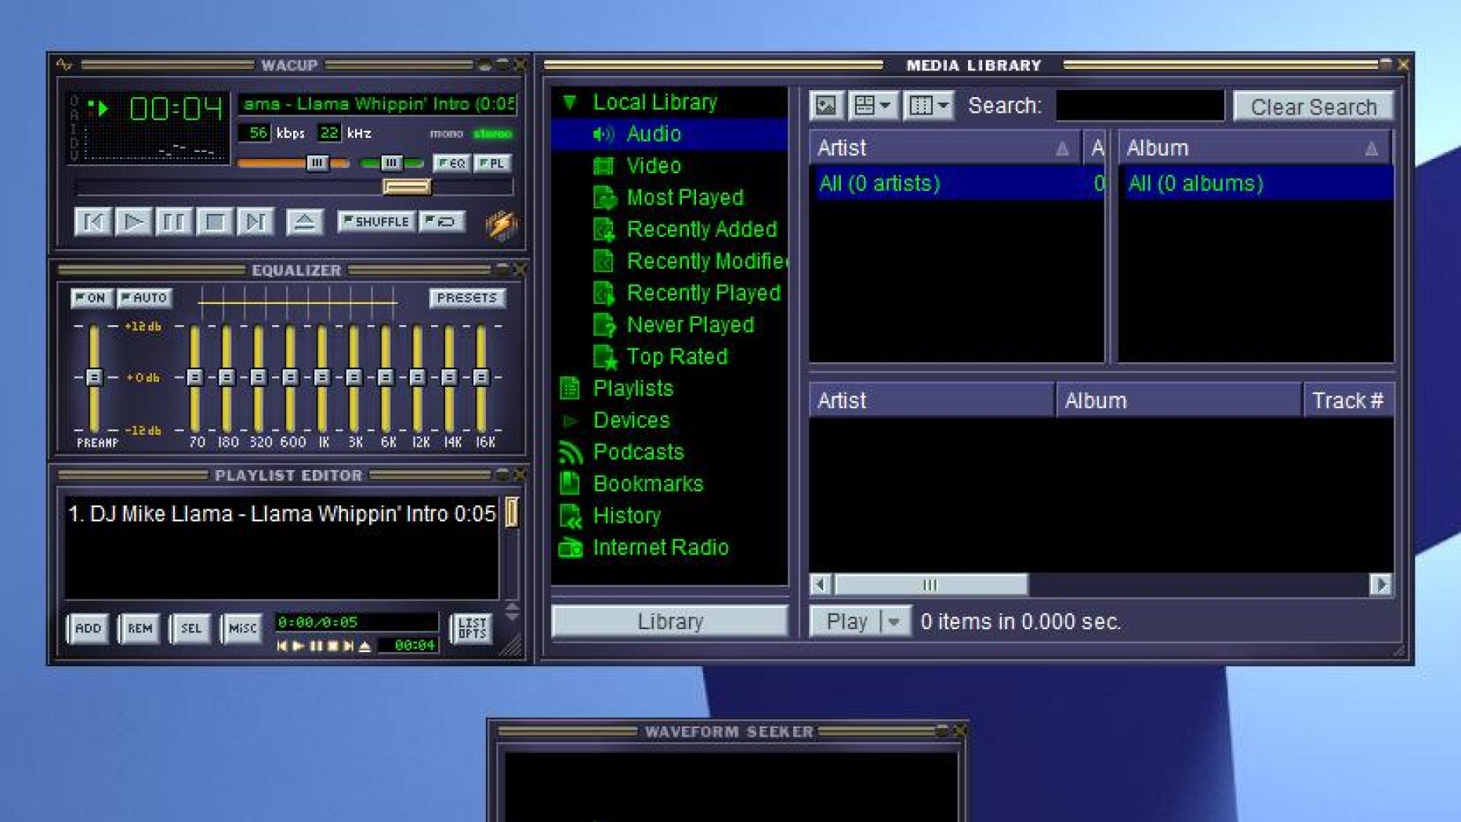
Task: Open the grid view mode dropdown
Action: [872, 105]
